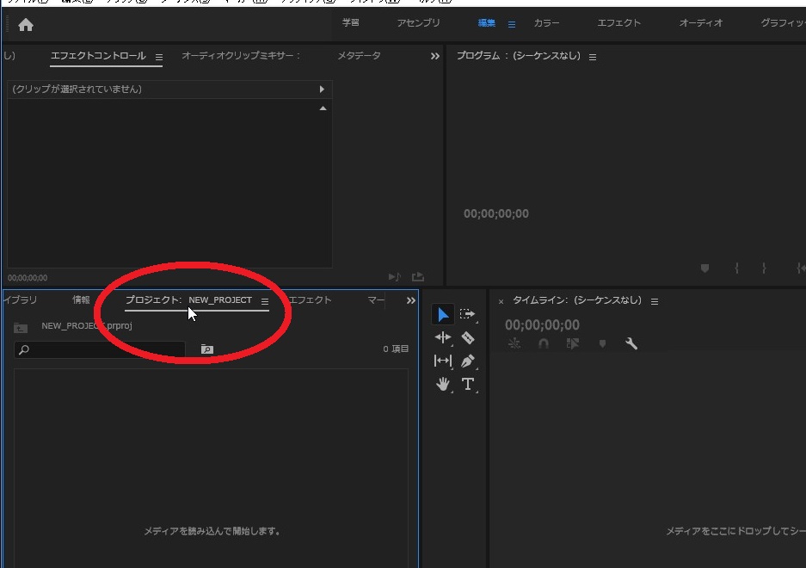
Task: Select the Hand tool
Action: coord(443,385)
